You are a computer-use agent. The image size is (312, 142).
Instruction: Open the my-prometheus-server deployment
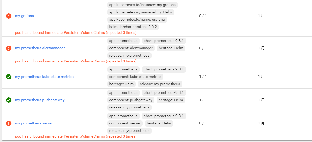coord(34,123)
